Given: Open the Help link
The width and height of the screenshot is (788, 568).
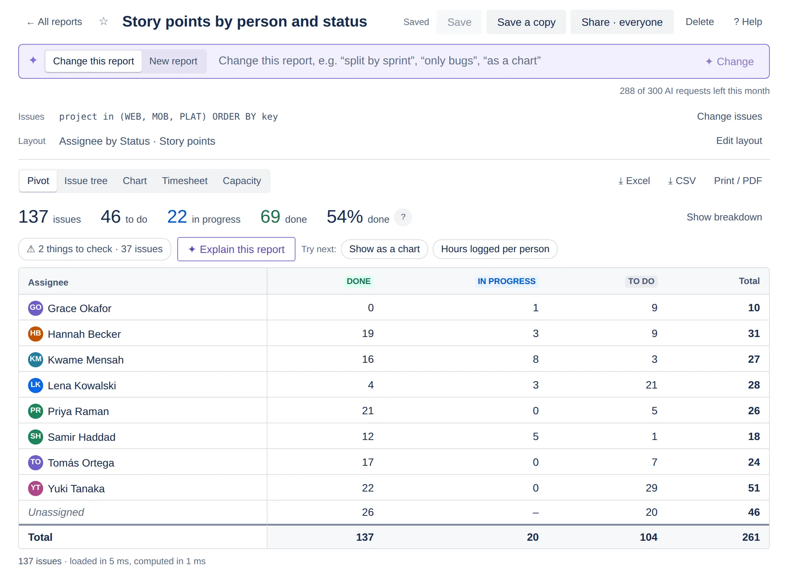Looking at the screenshot, I should (x=748, y=22).
